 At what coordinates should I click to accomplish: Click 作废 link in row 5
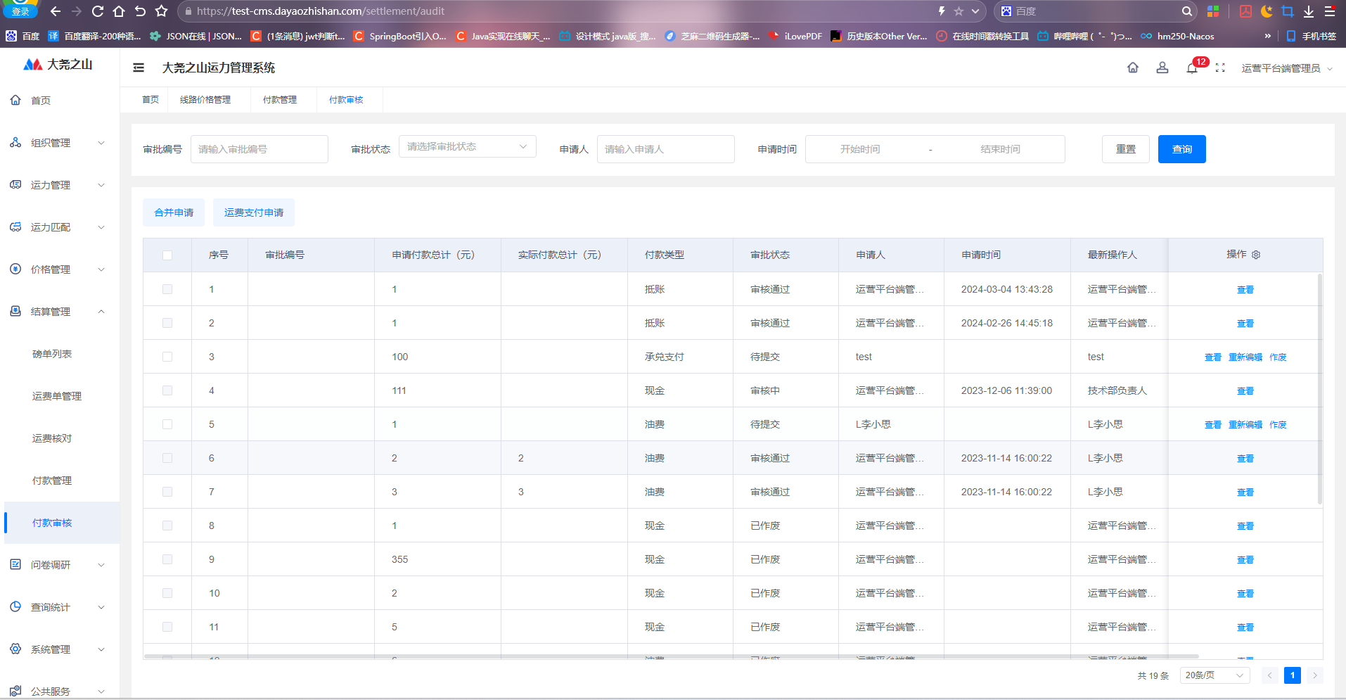[x=1278, y=425]
